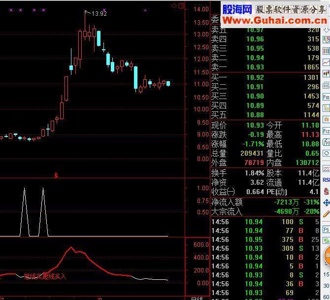Click the tick row with volume 375
330x300 pixels.
pos(265,239)
